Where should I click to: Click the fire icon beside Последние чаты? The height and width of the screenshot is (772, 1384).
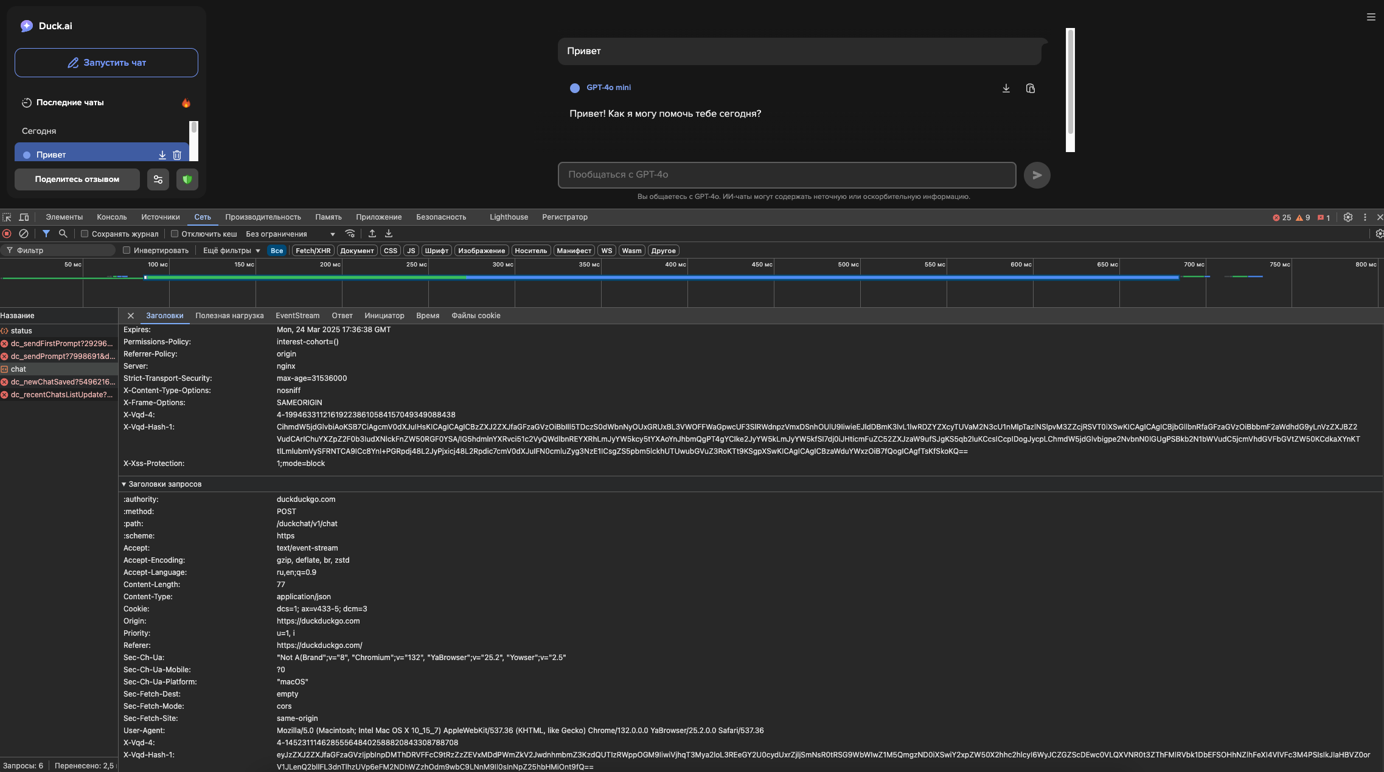[x=186, y=103]
